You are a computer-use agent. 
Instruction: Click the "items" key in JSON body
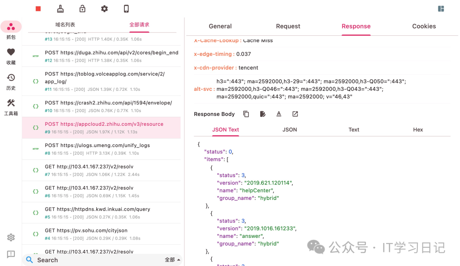(x=213, y=159)
